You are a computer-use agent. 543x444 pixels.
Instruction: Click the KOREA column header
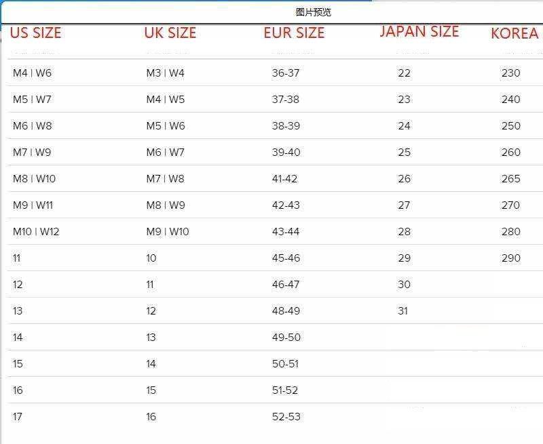tap(514, 34)
